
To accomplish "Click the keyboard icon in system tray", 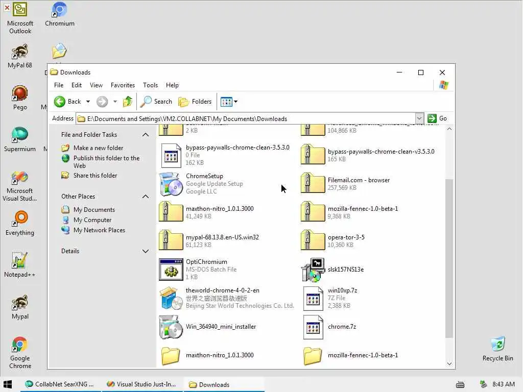I will [x=460, y=385].
